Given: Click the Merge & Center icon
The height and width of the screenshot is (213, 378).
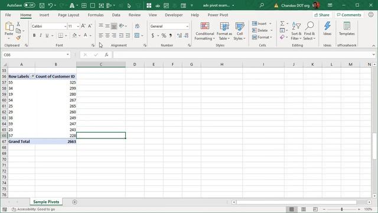Looking at the screenshot, I should (137, 35).
